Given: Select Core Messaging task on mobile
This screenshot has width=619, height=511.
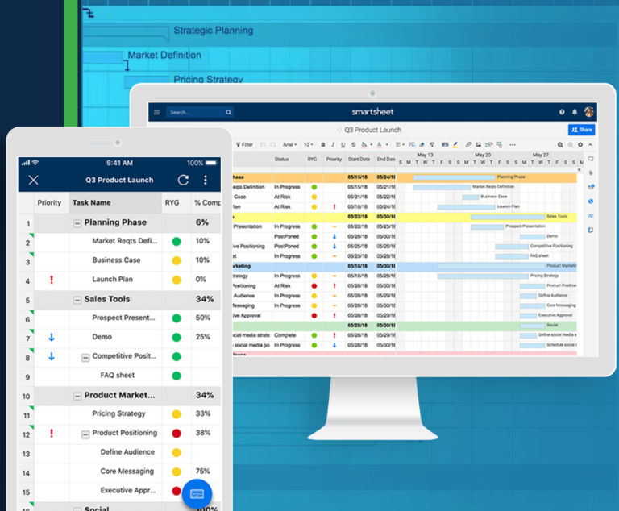Looking at the screenshot, I should [x=127, y=472].
